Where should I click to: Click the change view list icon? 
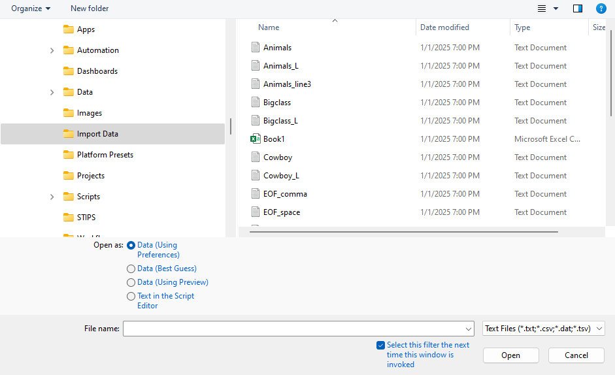[x=542, y=8]
